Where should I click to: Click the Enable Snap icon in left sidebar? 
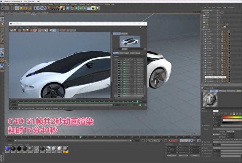pyautogui.click(x=2, y=60)
